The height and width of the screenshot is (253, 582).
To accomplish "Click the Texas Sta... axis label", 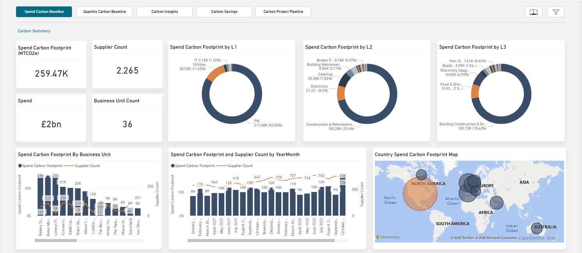I will (78, 227).
